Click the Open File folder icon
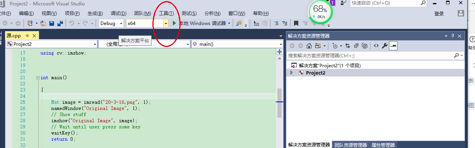This screenshot has width=475, height=148. 43,23
